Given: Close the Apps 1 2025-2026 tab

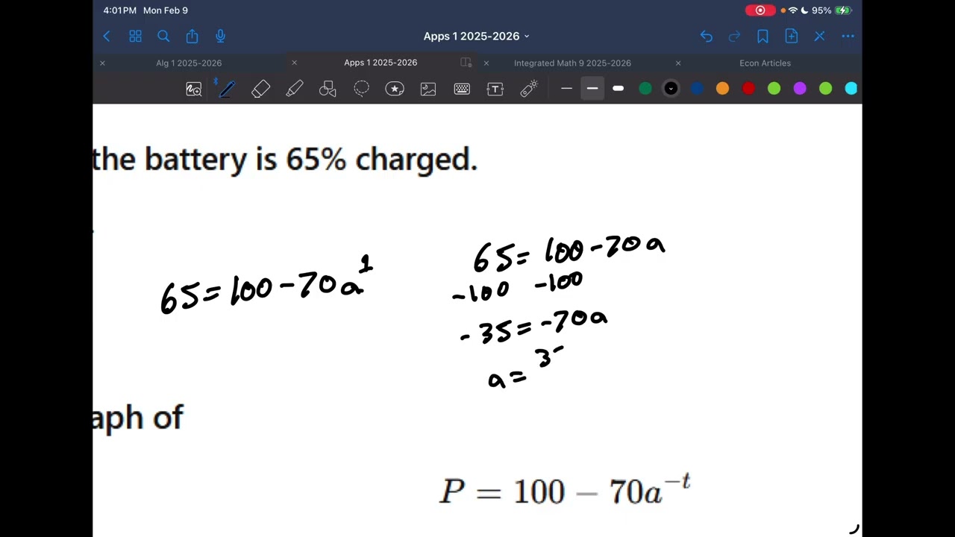Looking at the screenshot, I should pos(294,63).
